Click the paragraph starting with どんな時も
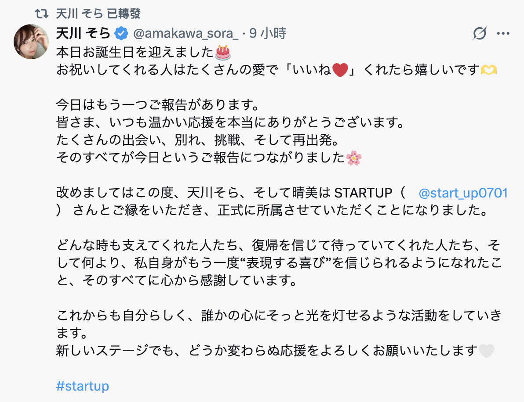524x402 pixels. tap(279, 262)
